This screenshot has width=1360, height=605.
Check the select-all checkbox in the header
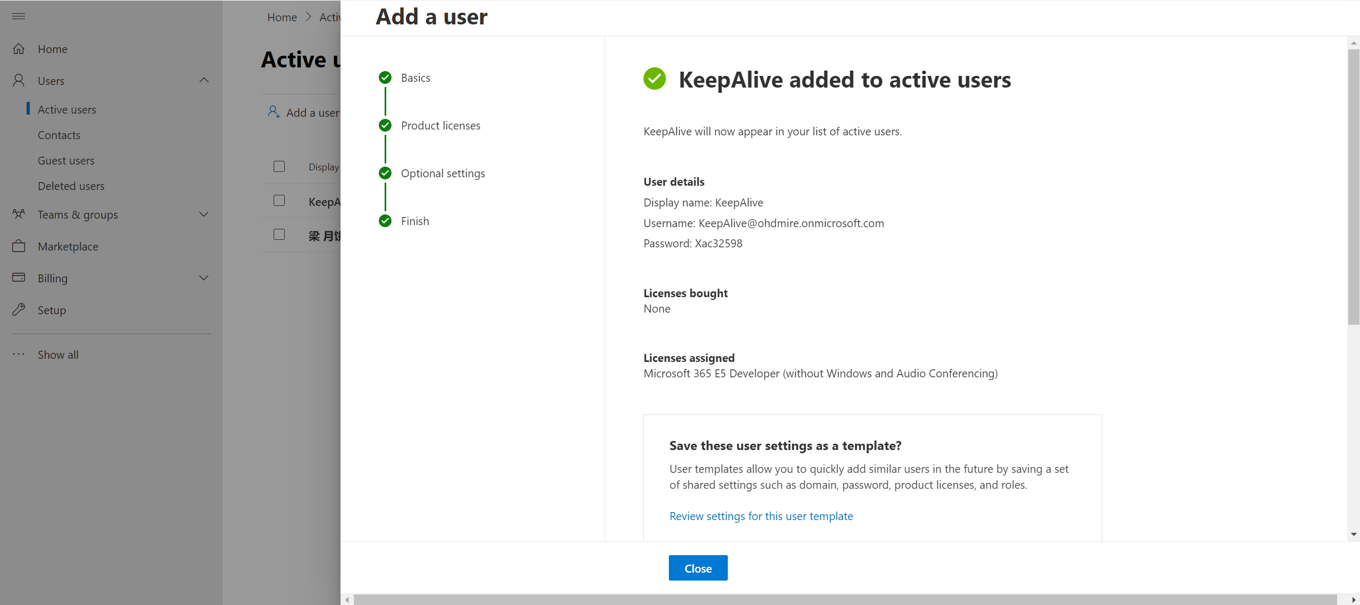(x=279, y=166)
